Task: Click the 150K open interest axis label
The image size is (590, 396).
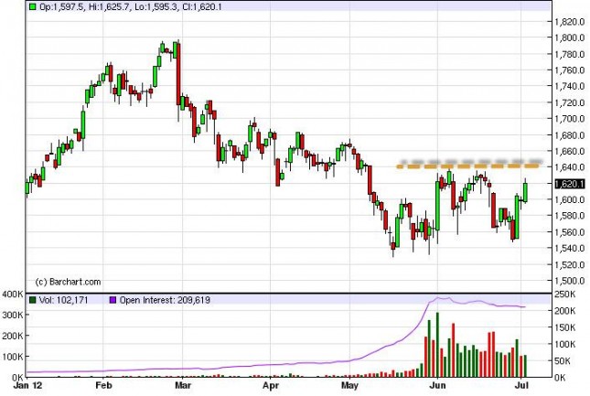Action: [x=565, y=327]
